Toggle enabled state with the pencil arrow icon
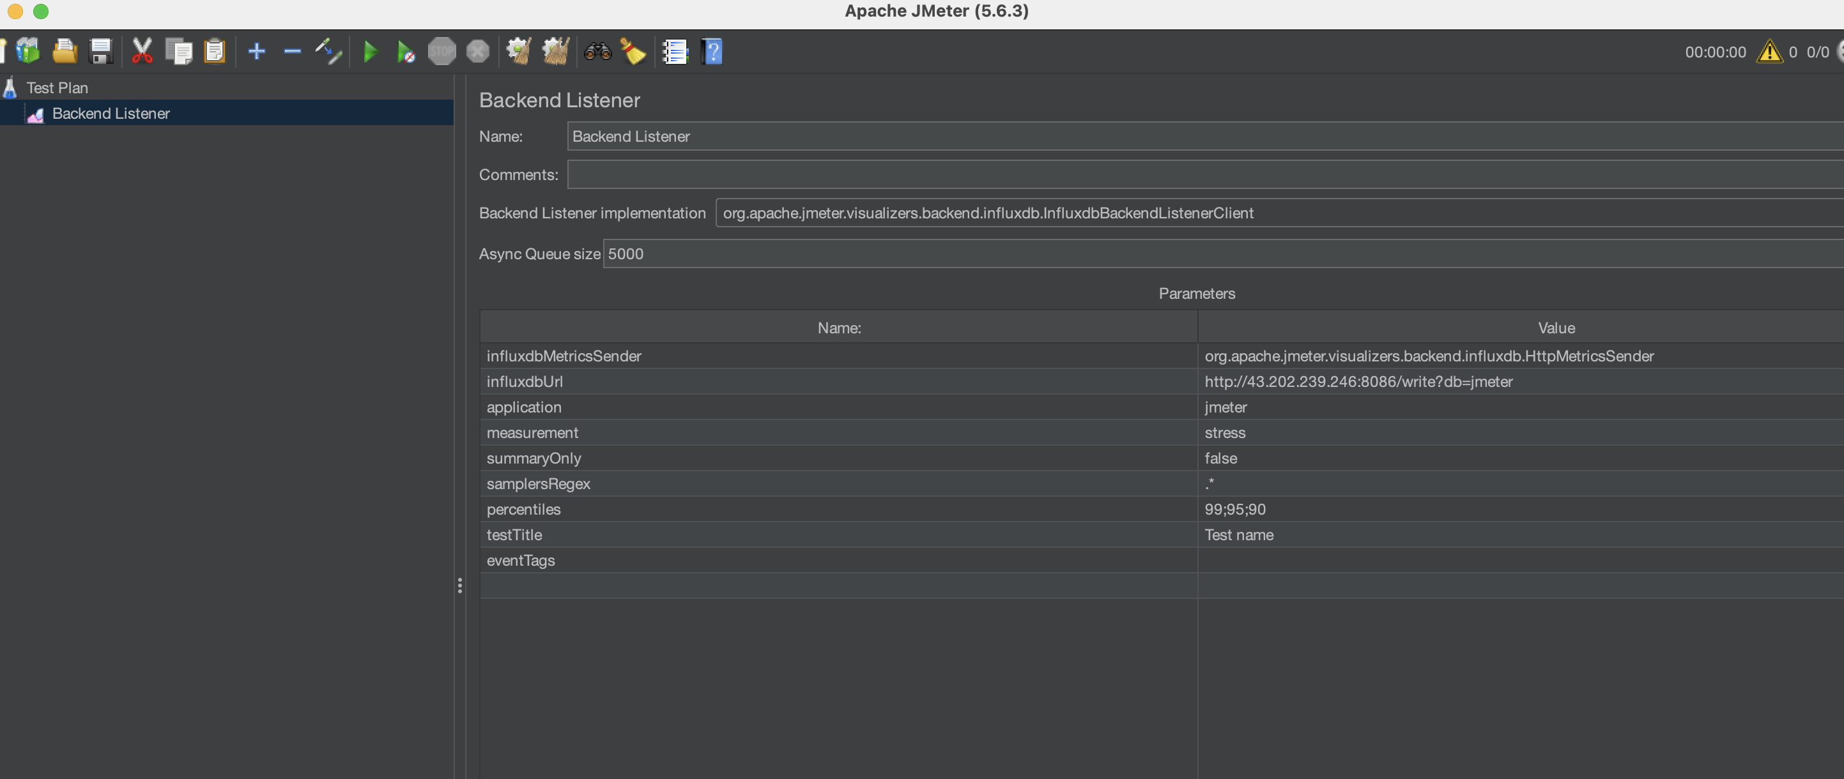The width and height of the screenshot is (1844, 779). point(328,52)
